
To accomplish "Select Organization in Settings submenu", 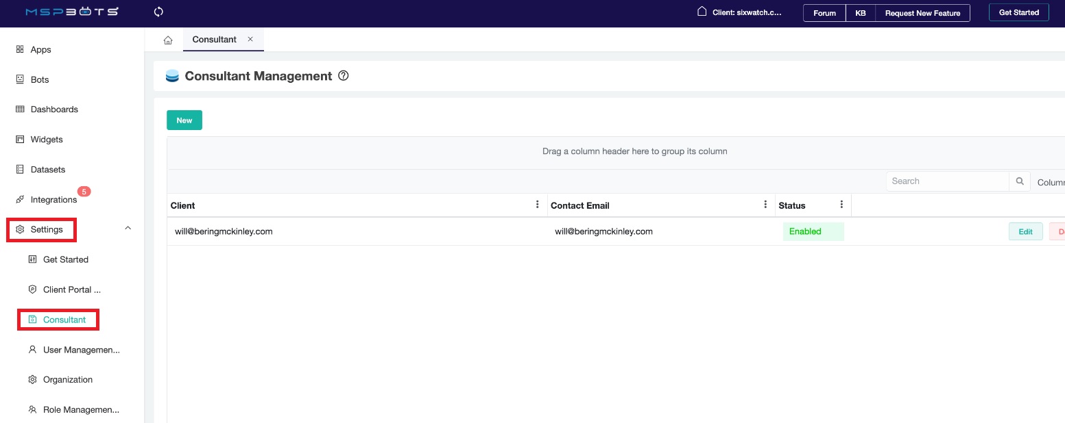I will click(x=67, y=380).
